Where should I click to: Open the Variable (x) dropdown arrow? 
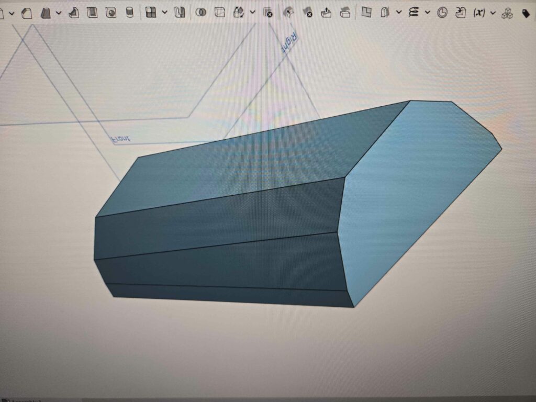pos(493,13)
